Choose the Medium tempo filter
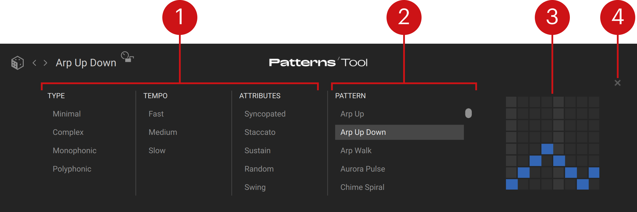 pos(163,132)
